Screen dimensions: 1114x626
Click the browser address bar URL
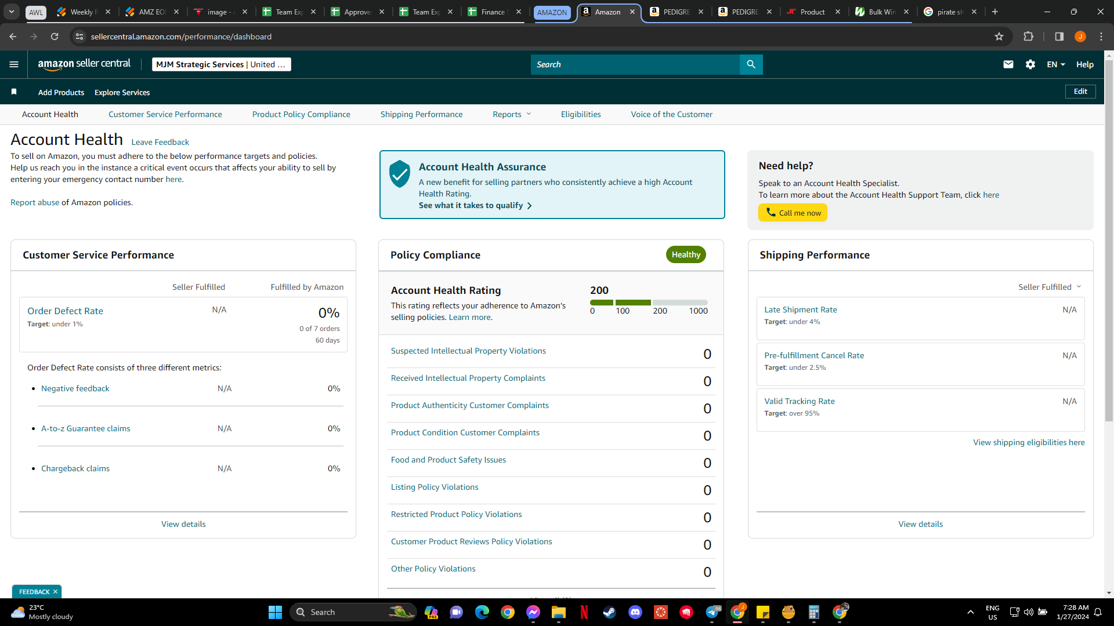181,37
